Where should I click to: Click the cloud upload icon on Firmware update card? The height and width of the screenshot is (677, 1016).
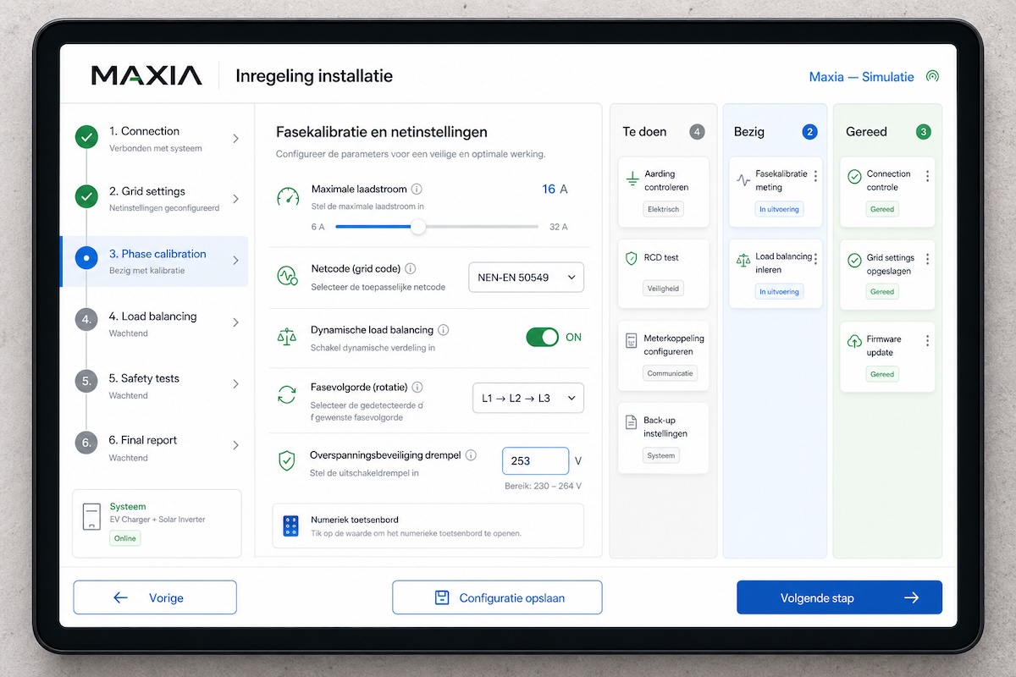click(x=854, y=342)
